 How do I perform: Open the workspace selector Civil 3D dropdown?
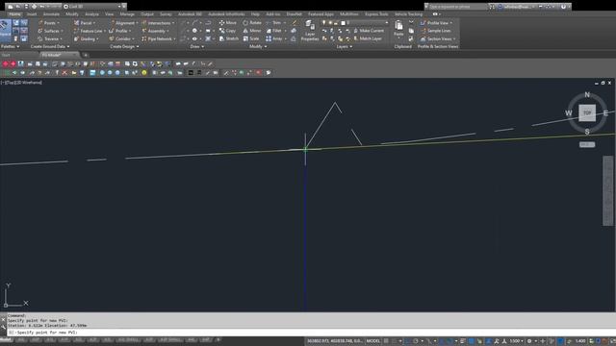(92, 7)
